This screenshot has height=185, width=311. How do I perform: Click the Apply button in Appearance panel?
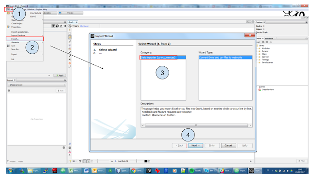[x=60, y=76]
